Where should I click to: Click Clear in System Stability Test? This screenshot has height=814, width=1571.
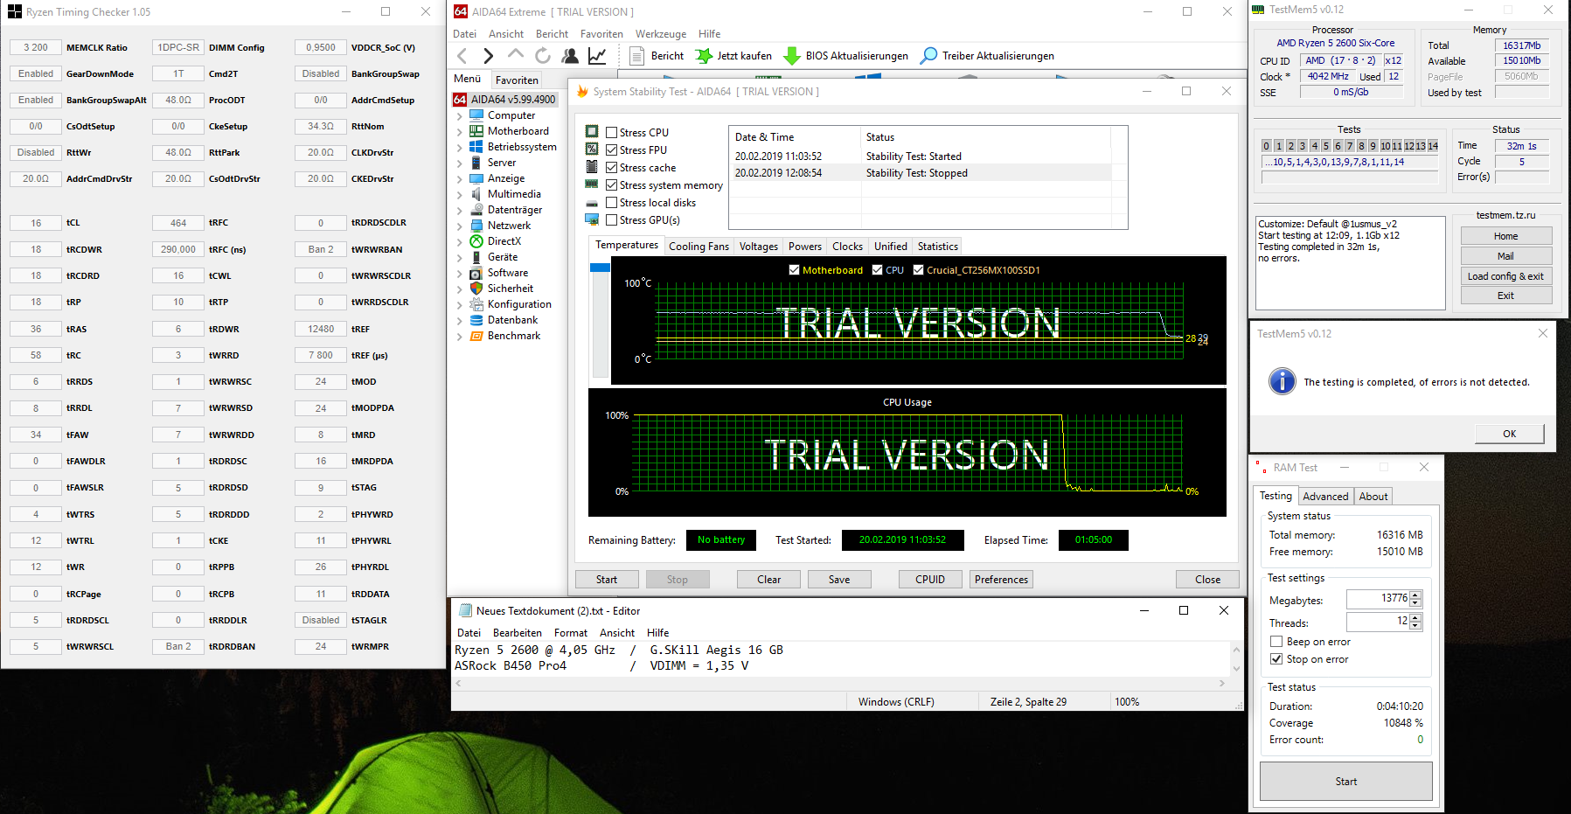[x=769, y=580]
